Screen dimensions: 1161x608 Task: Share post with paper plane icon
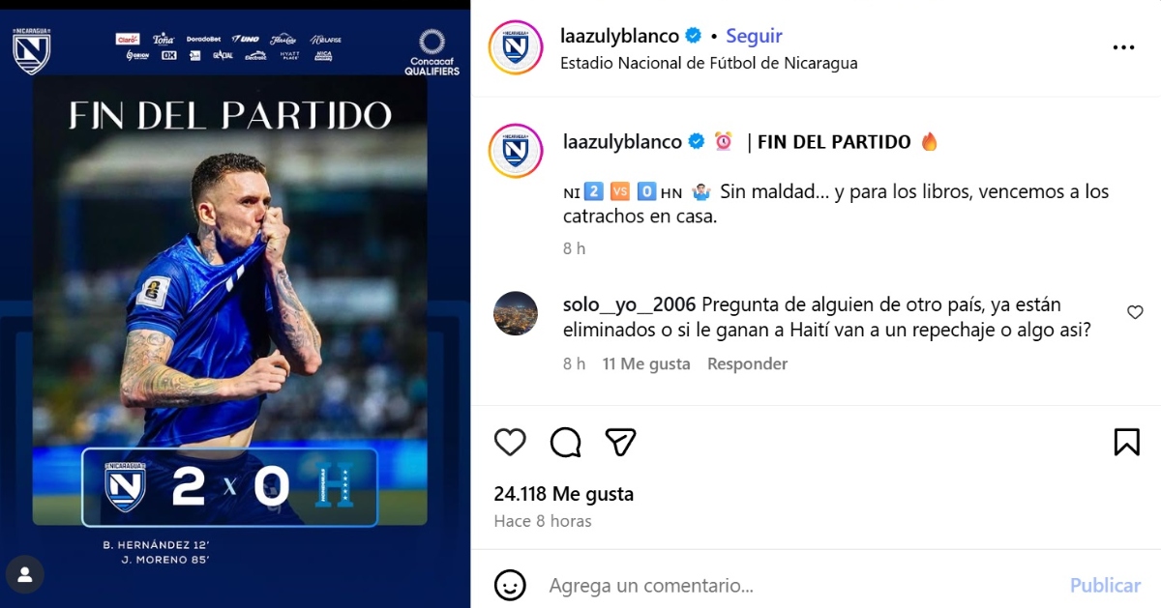coord(620,442)
